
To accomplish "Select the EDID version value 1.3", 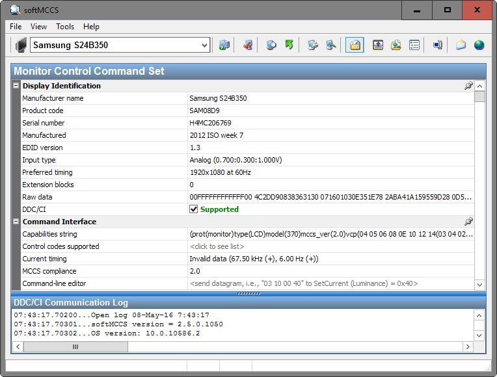I will (x=195, y=148).
